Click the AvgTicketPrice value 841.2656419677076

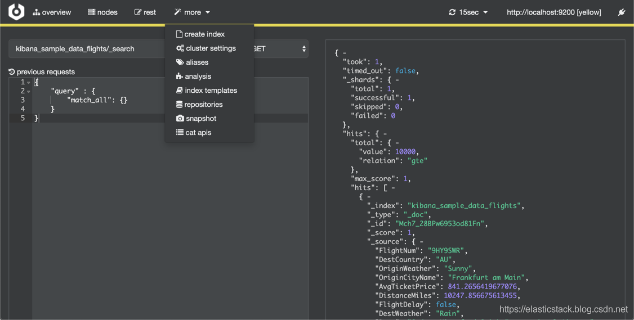[483, 286]
